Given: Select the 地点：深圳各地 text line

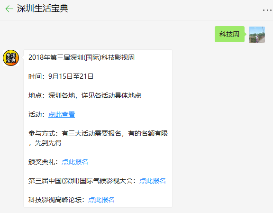Looking at the screenshot, I should click(85, 95).
